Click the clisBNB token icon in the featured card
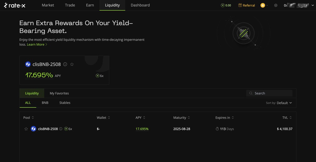The width and height of the screenshot is (316, 162). tap(28, 64)
